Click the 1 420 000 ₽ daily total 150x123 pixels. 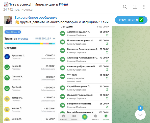(x=103, y=27)
